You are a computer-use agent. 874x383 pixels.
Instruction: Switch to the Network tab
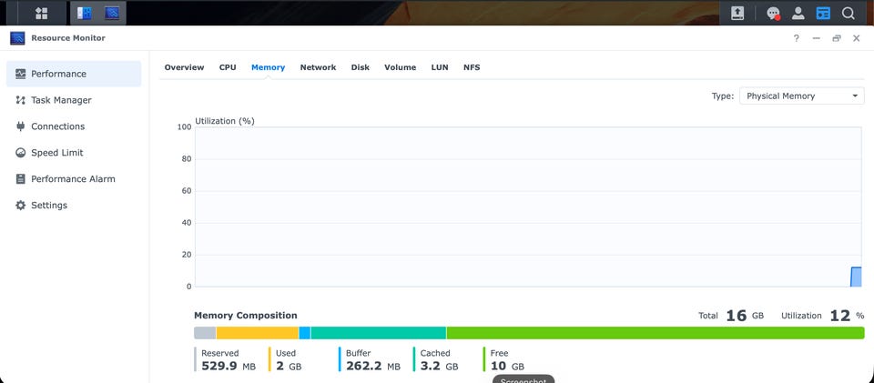tap(319, 67)
